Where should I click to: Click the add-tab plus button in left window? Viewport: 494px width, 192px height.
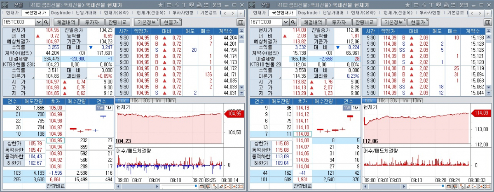(241, 13)
